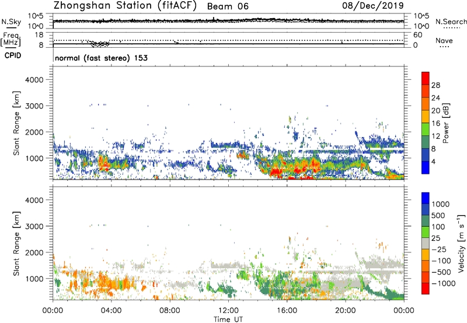Click the Power [dB] color bar label
This screenshot has height=323, width=467.
pyautogui.click(x=445, y=123)
